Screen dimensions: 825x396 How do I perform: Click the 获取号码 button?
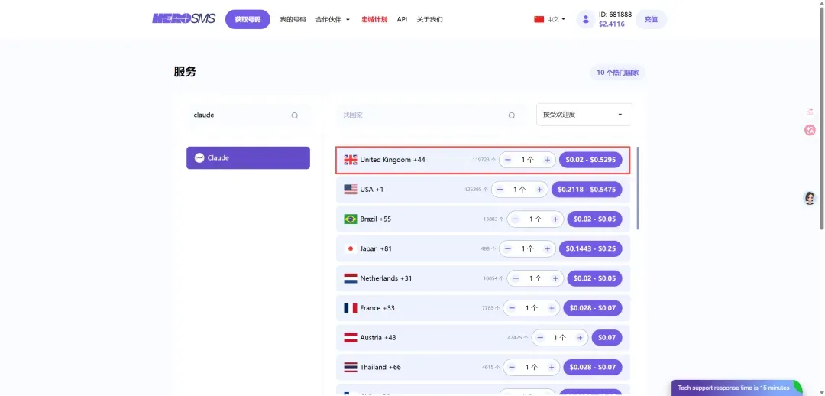tap(247, 19)
